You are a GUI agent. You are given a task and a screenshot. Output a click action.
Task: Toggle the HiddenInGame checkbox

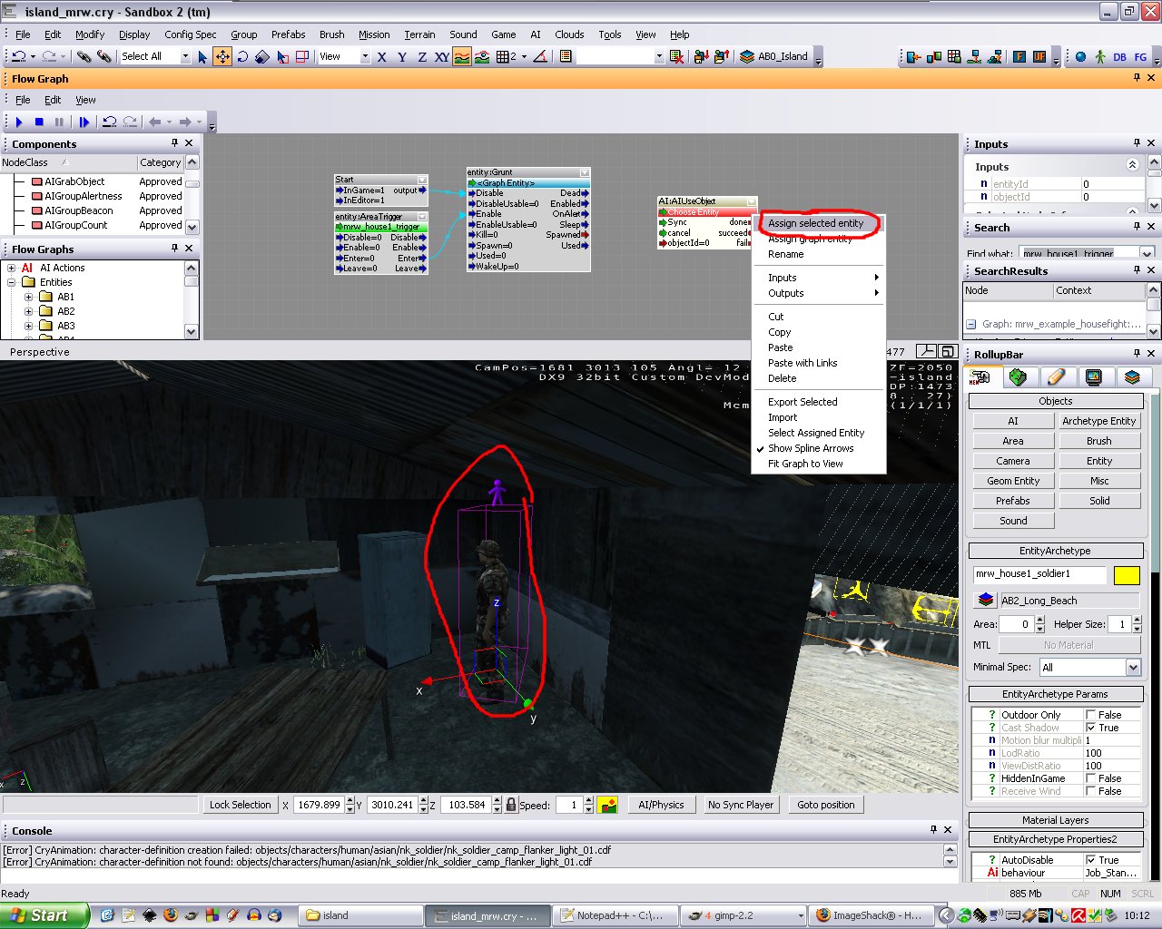pos(1090,778)
